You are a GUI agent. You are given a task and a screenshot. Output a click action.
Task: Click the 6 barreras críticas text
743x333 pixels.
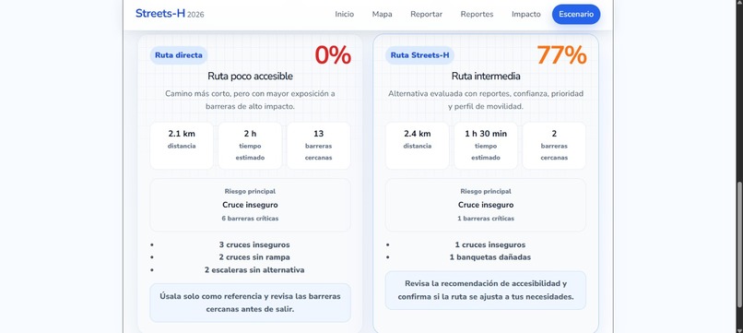click(x=250, y=219)
